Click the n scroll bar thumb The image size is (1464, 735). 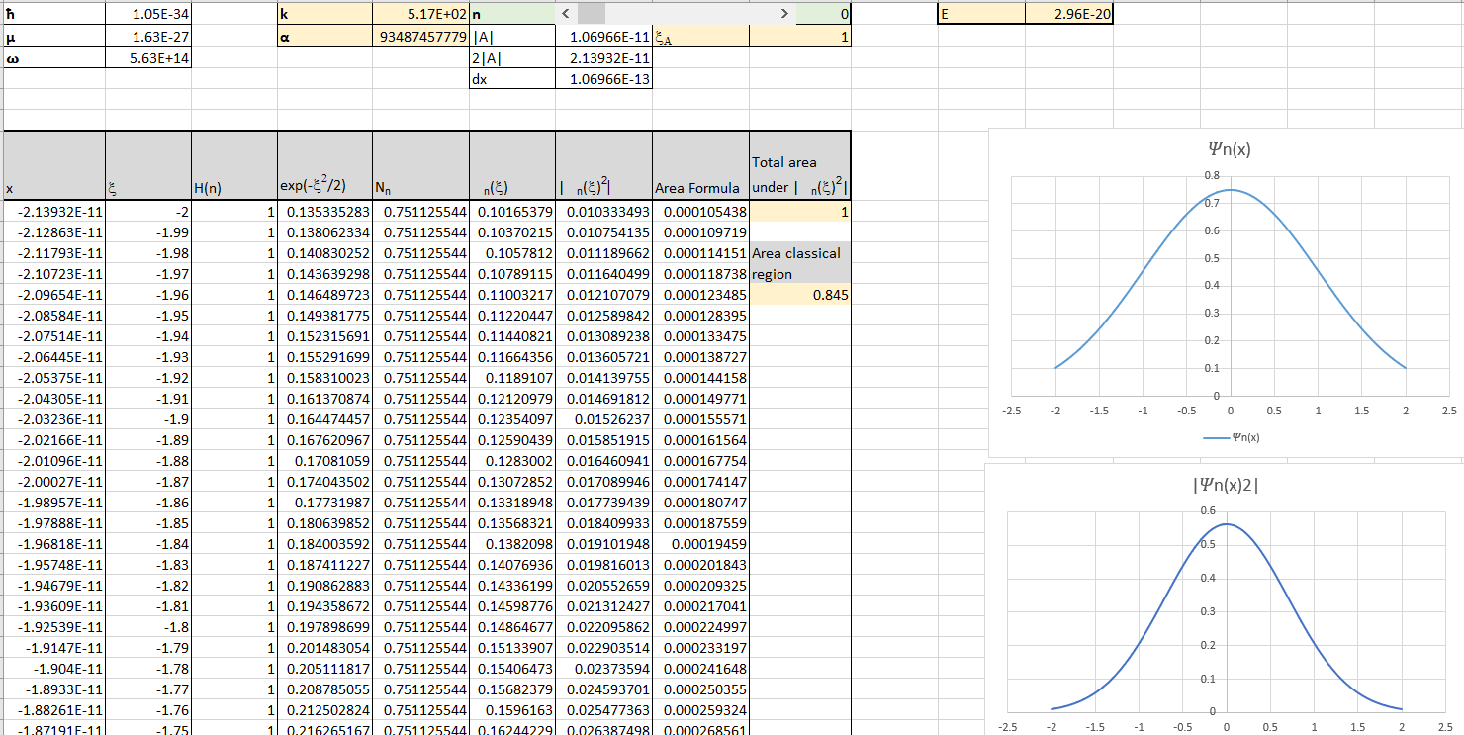coord(591,14)
